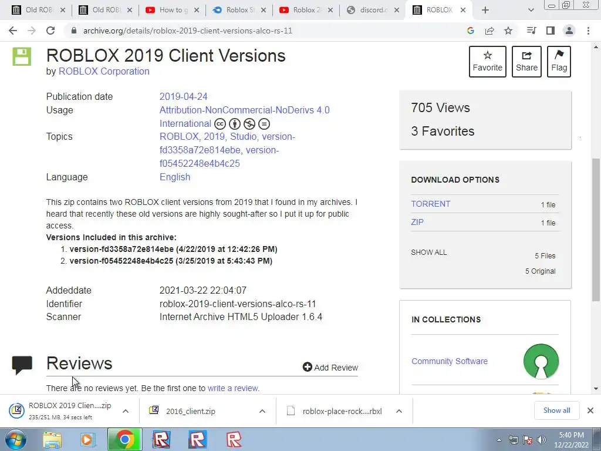601x451 pixels.
Task: Open the version-f05452248e4b4c25 topic link
Action: click(220, 156)
